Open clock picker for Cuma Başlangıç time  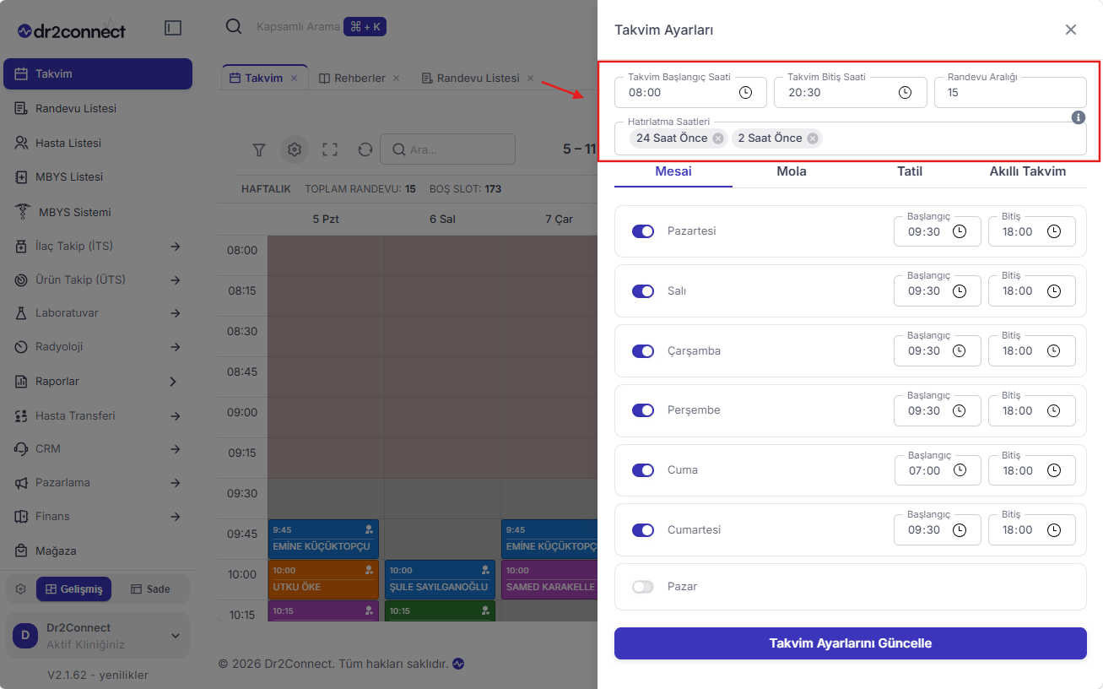(960, 470)
